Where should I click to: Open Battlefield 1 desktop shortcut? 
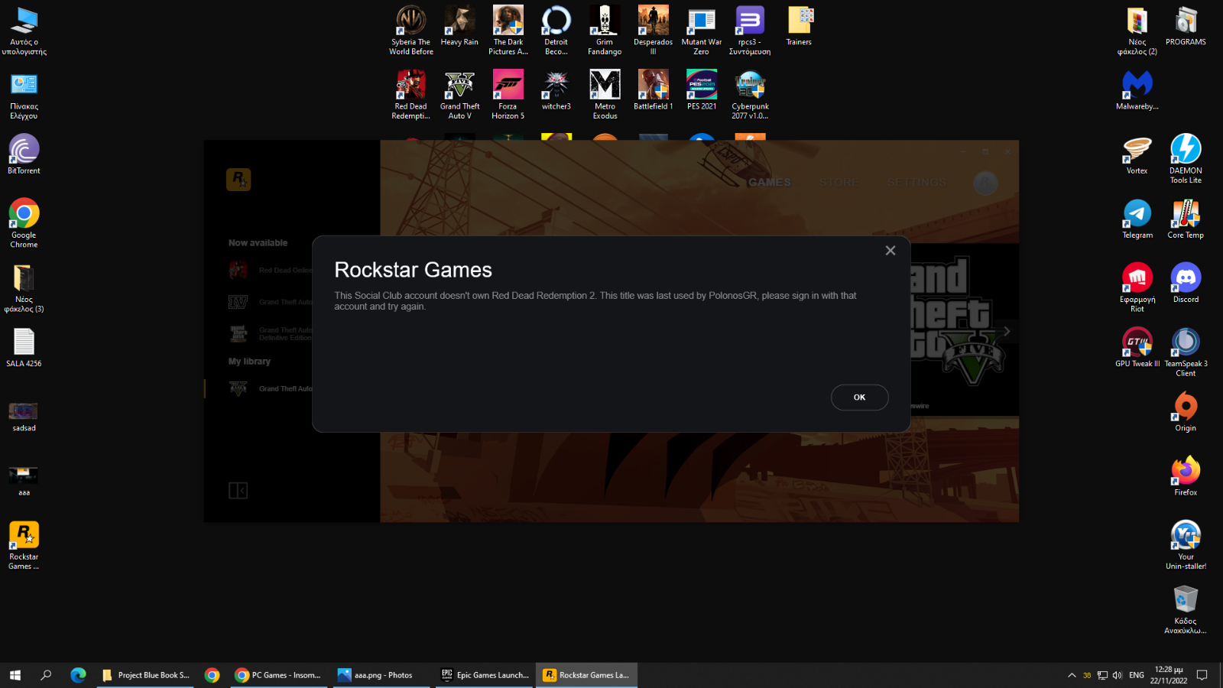pos(653,90)
